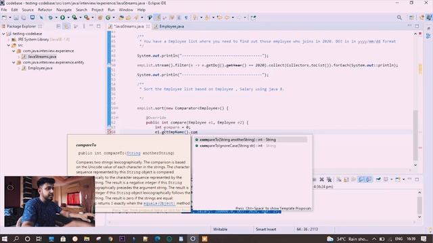Open the Refactor menu
The height and width of the screenshot is (243, 433).
coord(45,9)
